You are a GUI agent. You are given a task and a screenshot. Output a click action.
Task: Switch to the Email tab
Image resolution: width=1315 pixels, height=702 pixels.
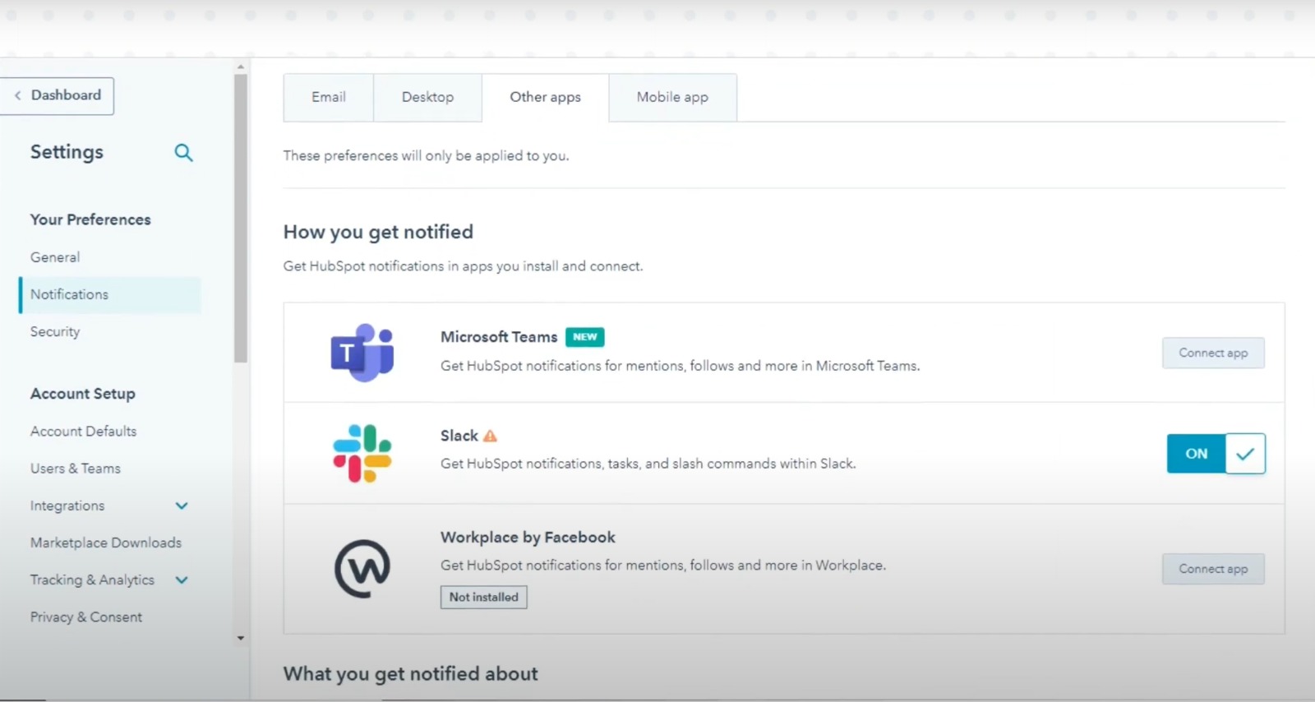tap(329, 97)
